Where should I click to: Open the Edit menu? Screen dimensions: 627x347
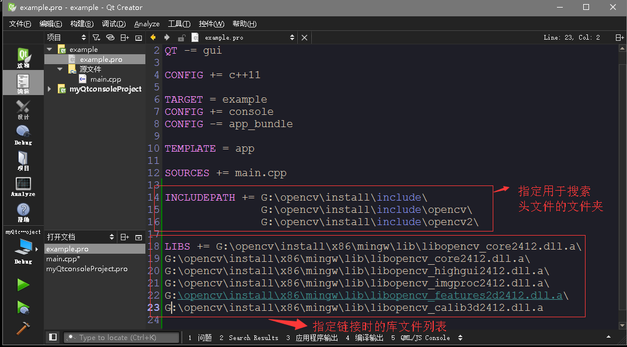tap(51, 24)
